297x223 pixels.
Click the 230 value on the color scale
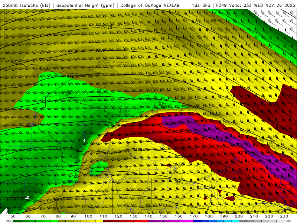click(x=284, y=216)
